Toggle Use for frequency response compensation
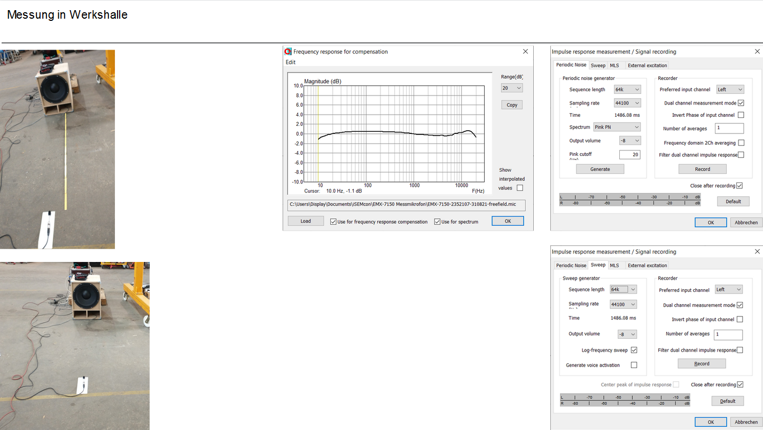The height and width of the screenshot is (430, 763). (333, 222)
